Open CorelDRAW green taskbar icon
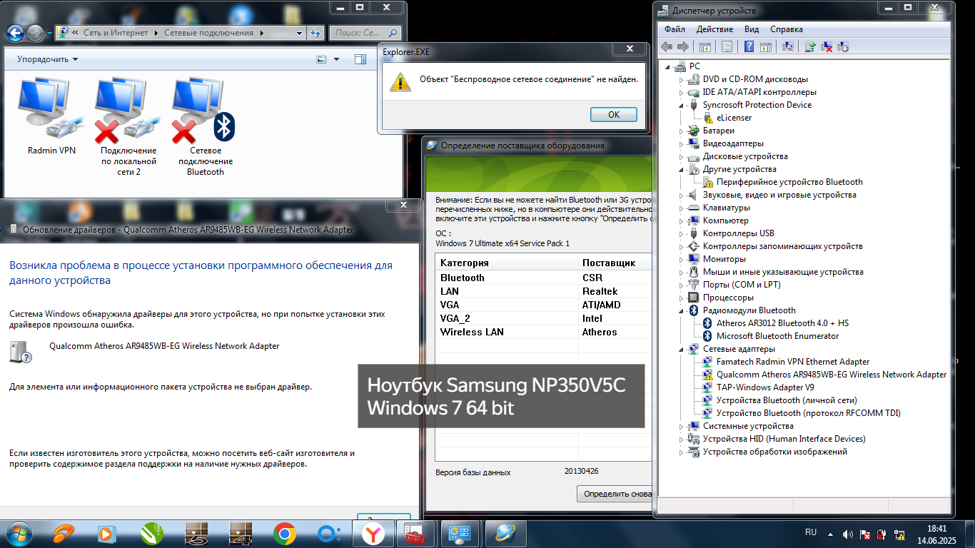This screenshot has height=548, width=975. click(151, 534)
